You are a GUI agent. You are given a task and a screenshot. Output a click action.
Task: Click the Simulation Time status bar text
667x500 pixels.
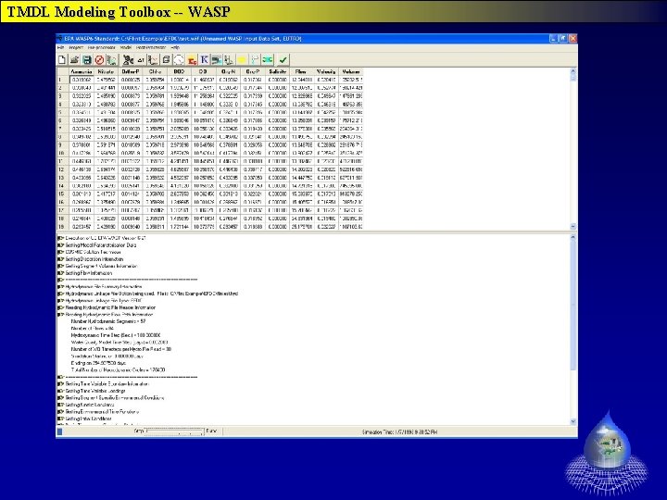[399, 432]
